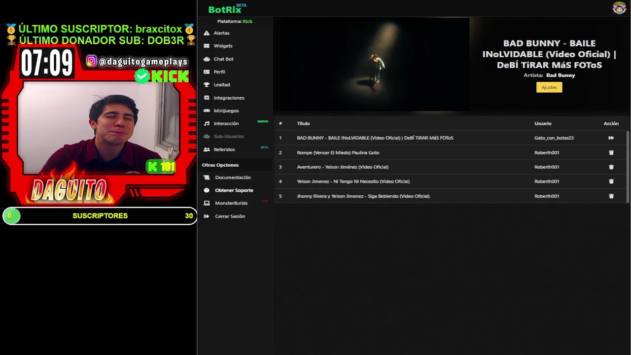Open the MonsterBuilds link

tap(231, 203)
